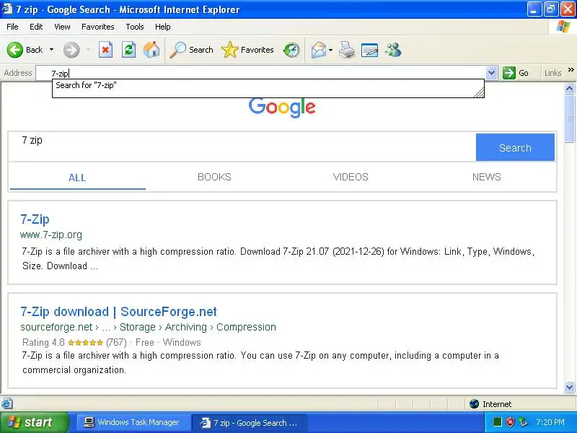Click the status bar page icon
Screen dimensions: 577x433
tap(7, 404)
